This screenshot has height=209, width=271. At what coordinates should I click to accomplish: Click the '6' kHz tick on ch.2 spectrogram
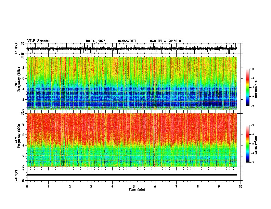point(24,135)
